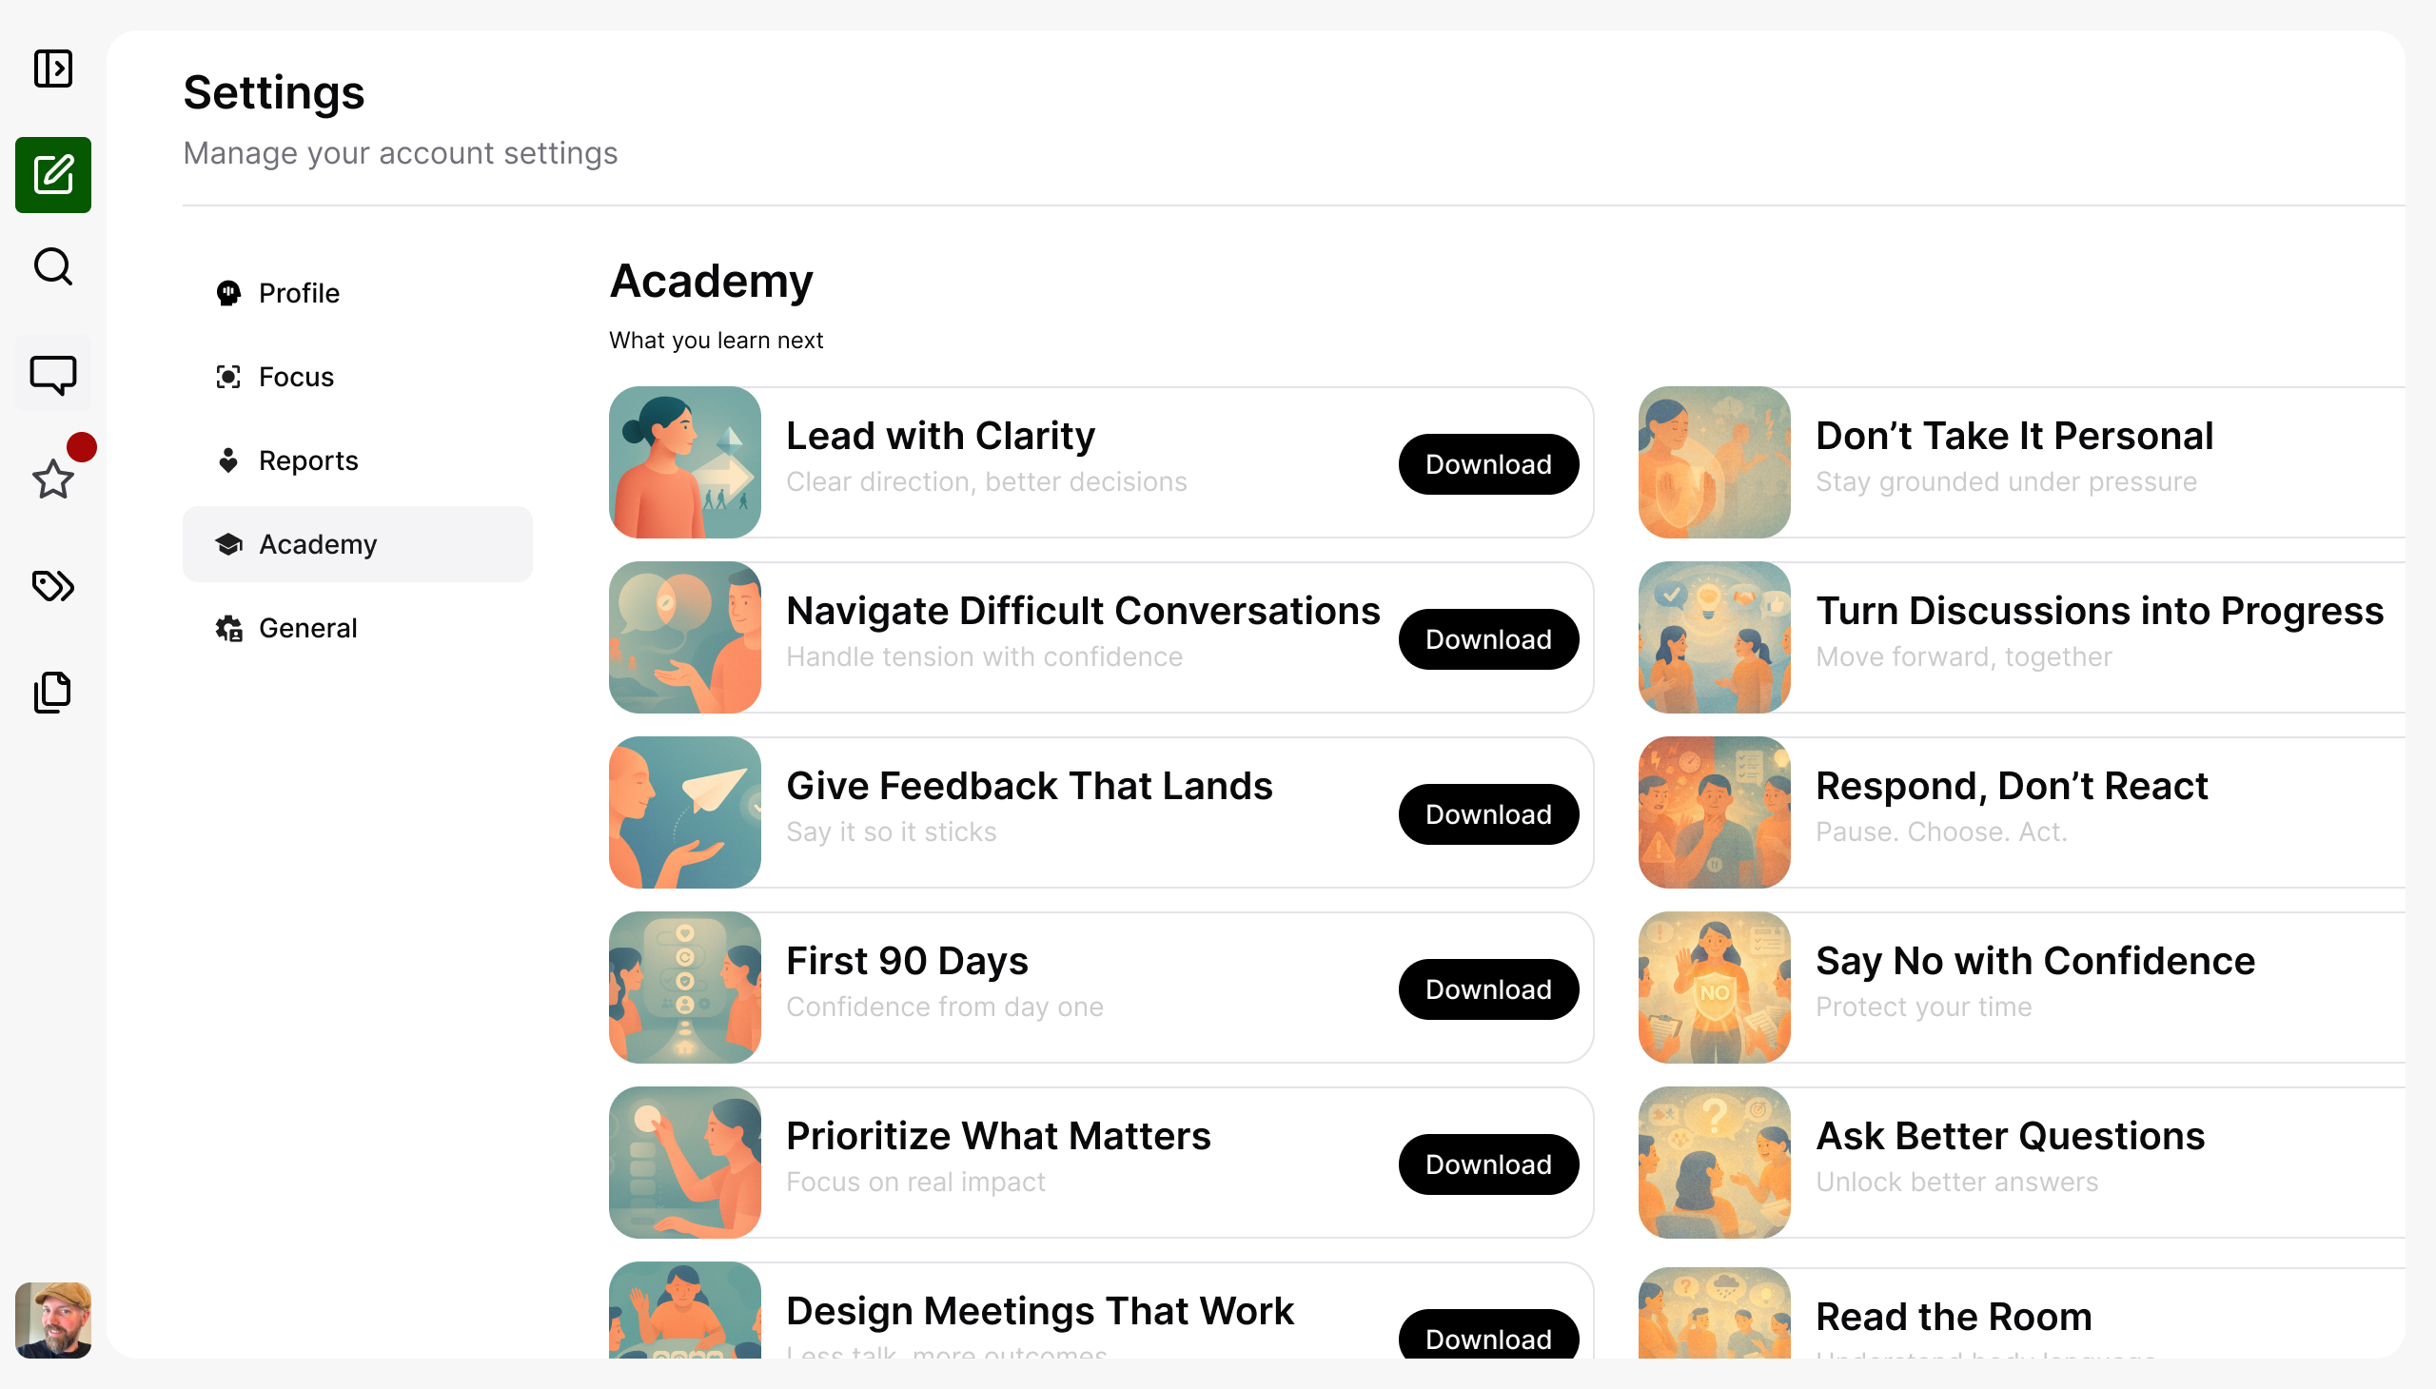Open the documents copy panel
Screen dimensions: 2436x1389
(52, 693)
